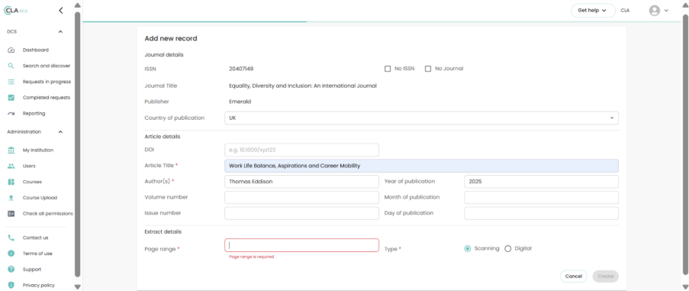Open the Support link
This screenshot has height=291, width=689.
[32, 270]
